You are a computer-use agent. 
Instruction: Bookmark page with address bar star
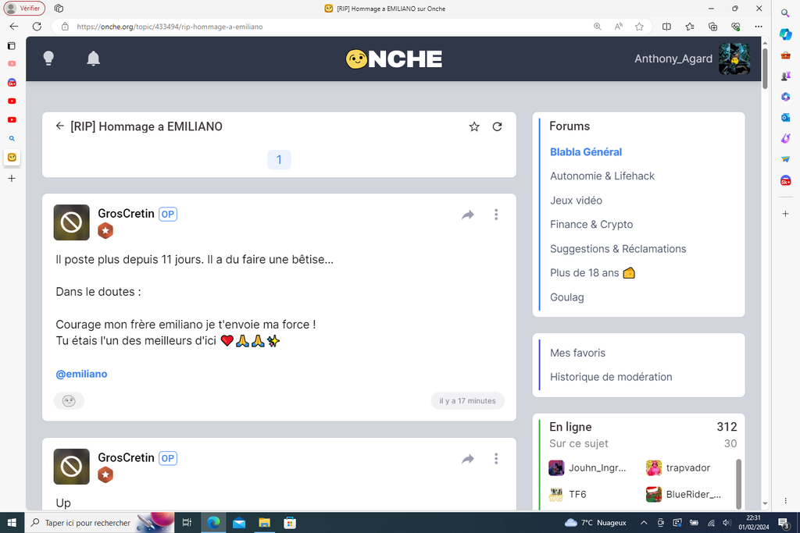pos(639,27)
